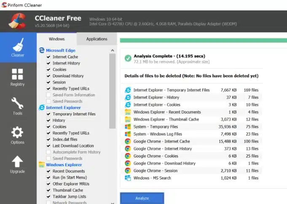This screenshot has height=204, width=287.
Task: Click Google Chrome - Session 2,710 KB row
Action: click(192, 171)
